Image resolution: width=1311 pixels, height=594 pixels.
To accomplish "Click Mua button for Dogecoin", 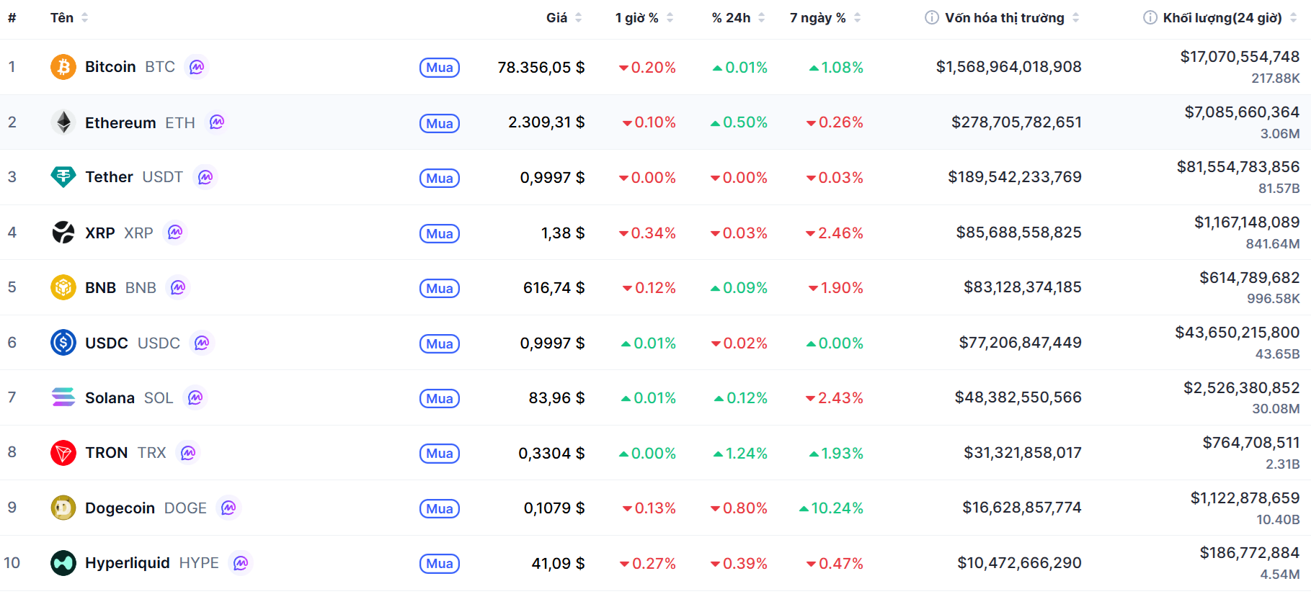I will click(x=440, y=508).
